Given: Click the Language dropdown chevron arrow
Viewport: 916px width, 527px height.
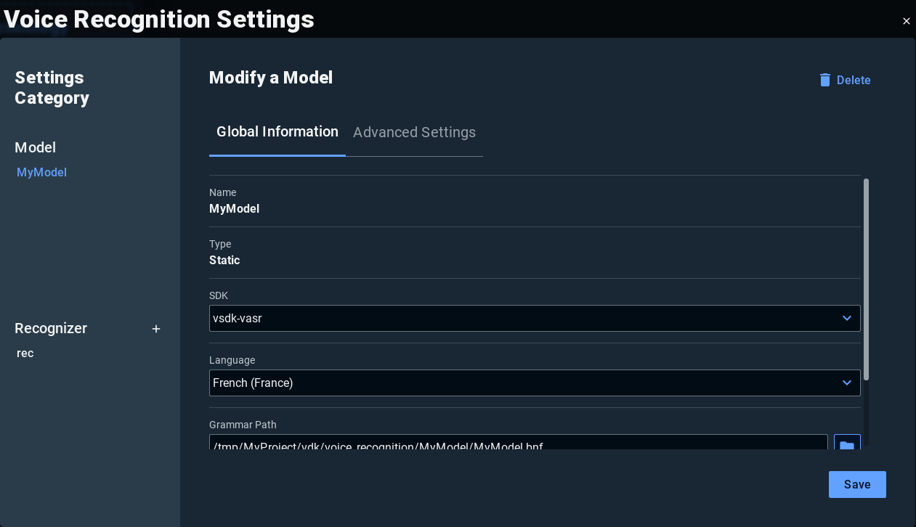Looking at the screenshot, I should 847,383.
